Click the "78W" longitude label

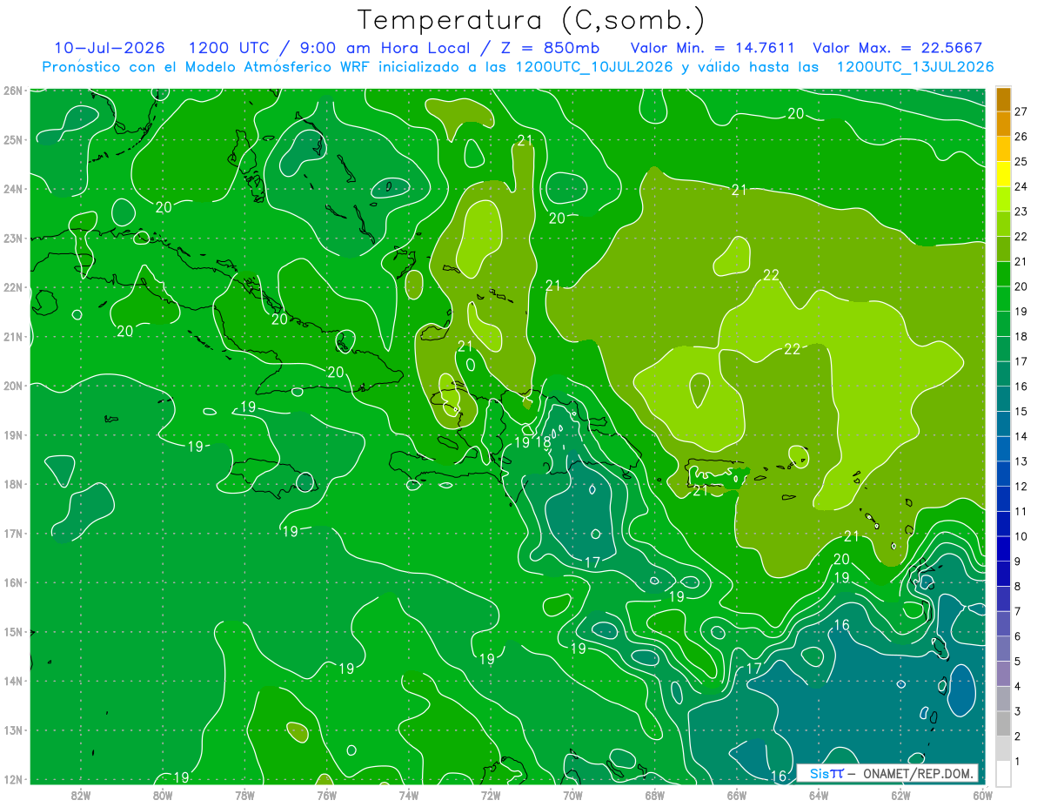pyautogui.click(x=244, y=795)
